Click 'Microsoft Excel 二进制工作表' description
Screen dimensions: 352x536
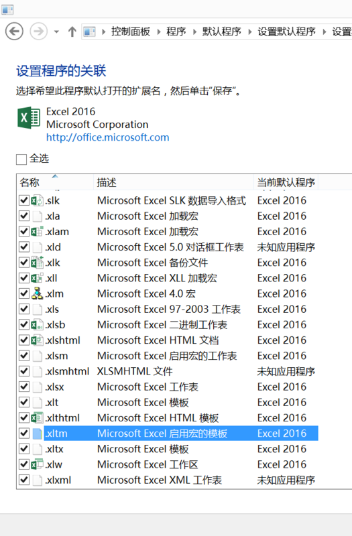[162, 325]
